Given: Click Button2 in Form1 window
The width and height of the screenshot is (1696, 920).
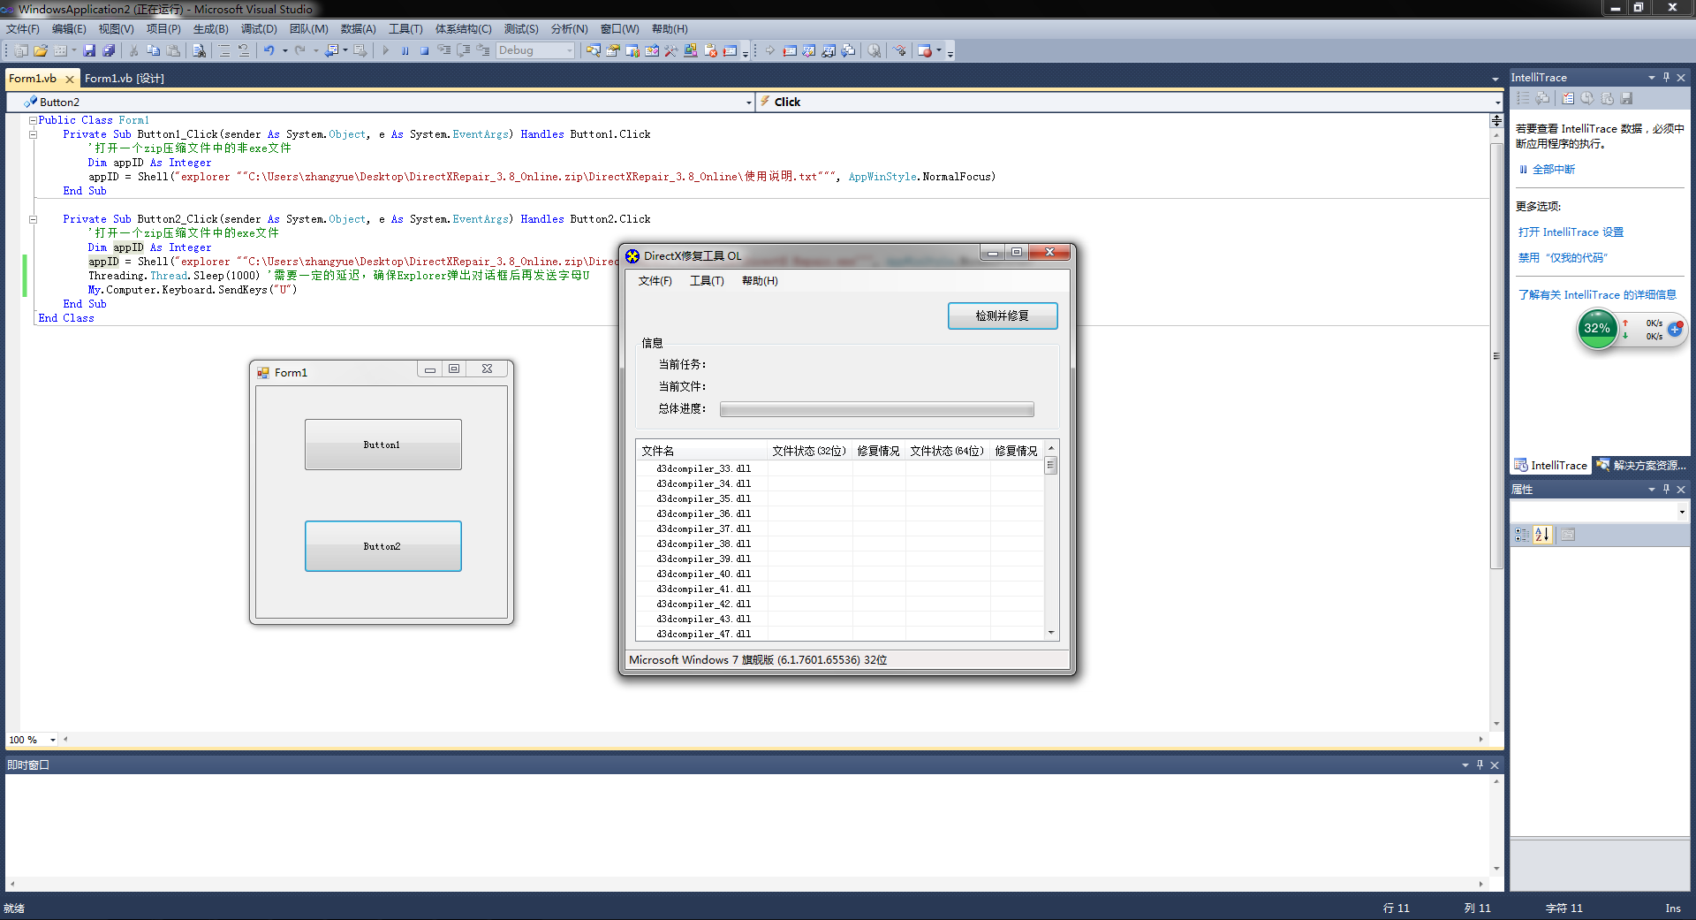Looking at the screenshot, I should (383, 546).
